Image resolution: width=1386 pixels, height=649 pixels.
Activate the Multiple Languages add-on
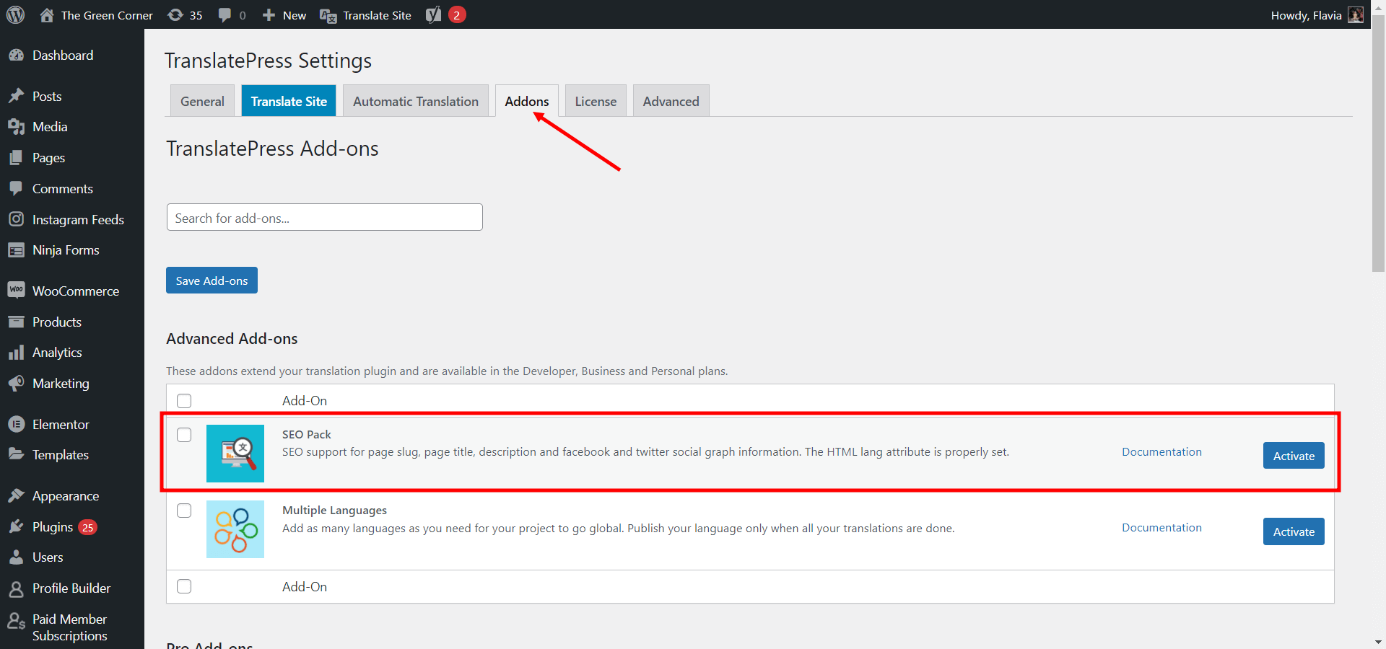pyautogui.click(x=1294, y=531)
